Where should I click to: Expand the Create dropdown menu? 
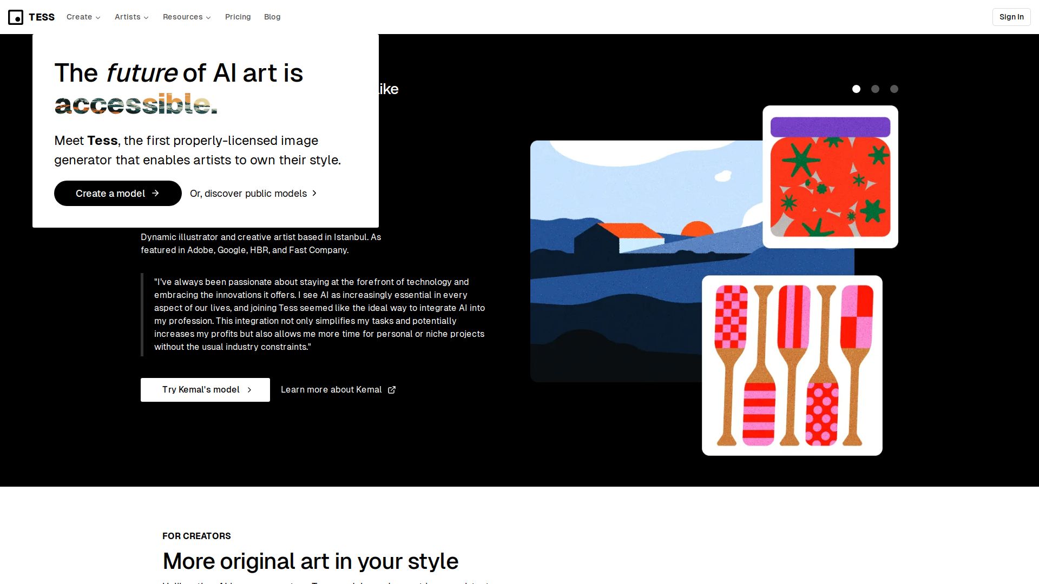pos(83,17)
